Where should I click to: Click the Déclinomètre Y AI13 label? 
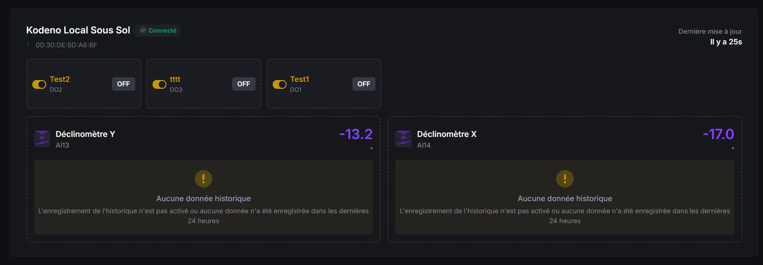point(62,145)
